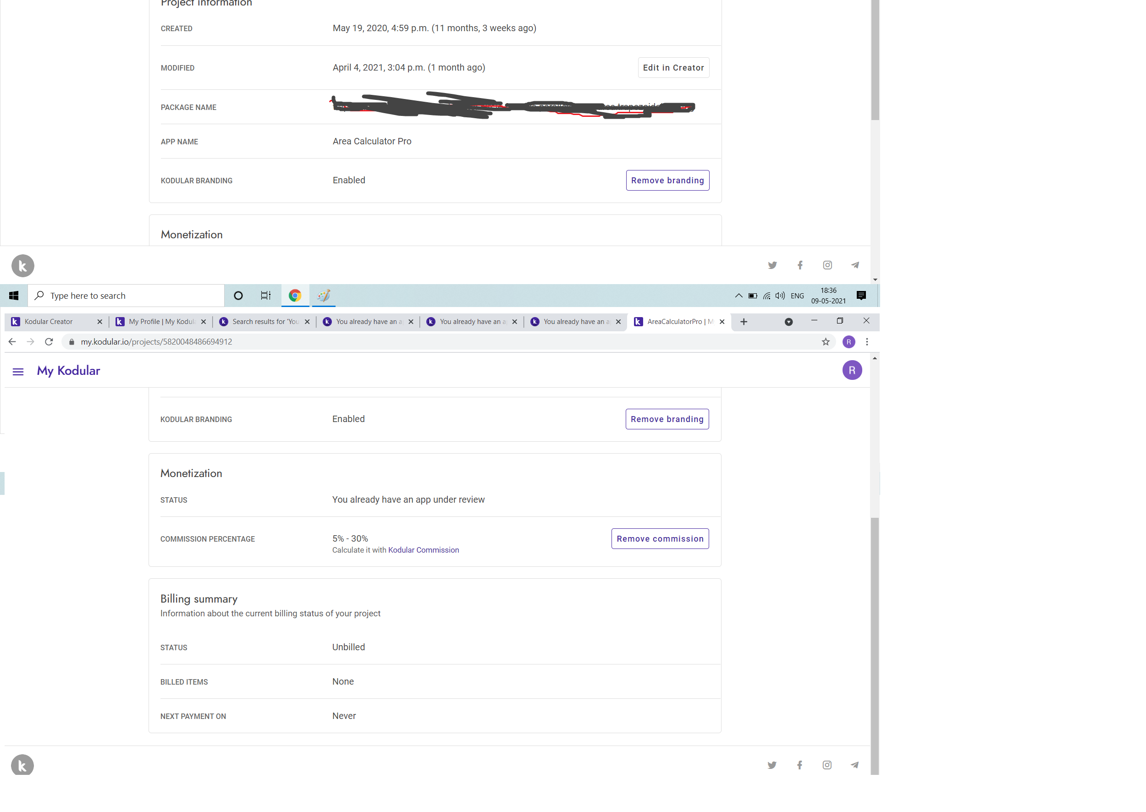Image resolution: width=1146 pixels, height=812 pixels.
Task: Bookmark this page with the star icon
Action: (826, 342)
